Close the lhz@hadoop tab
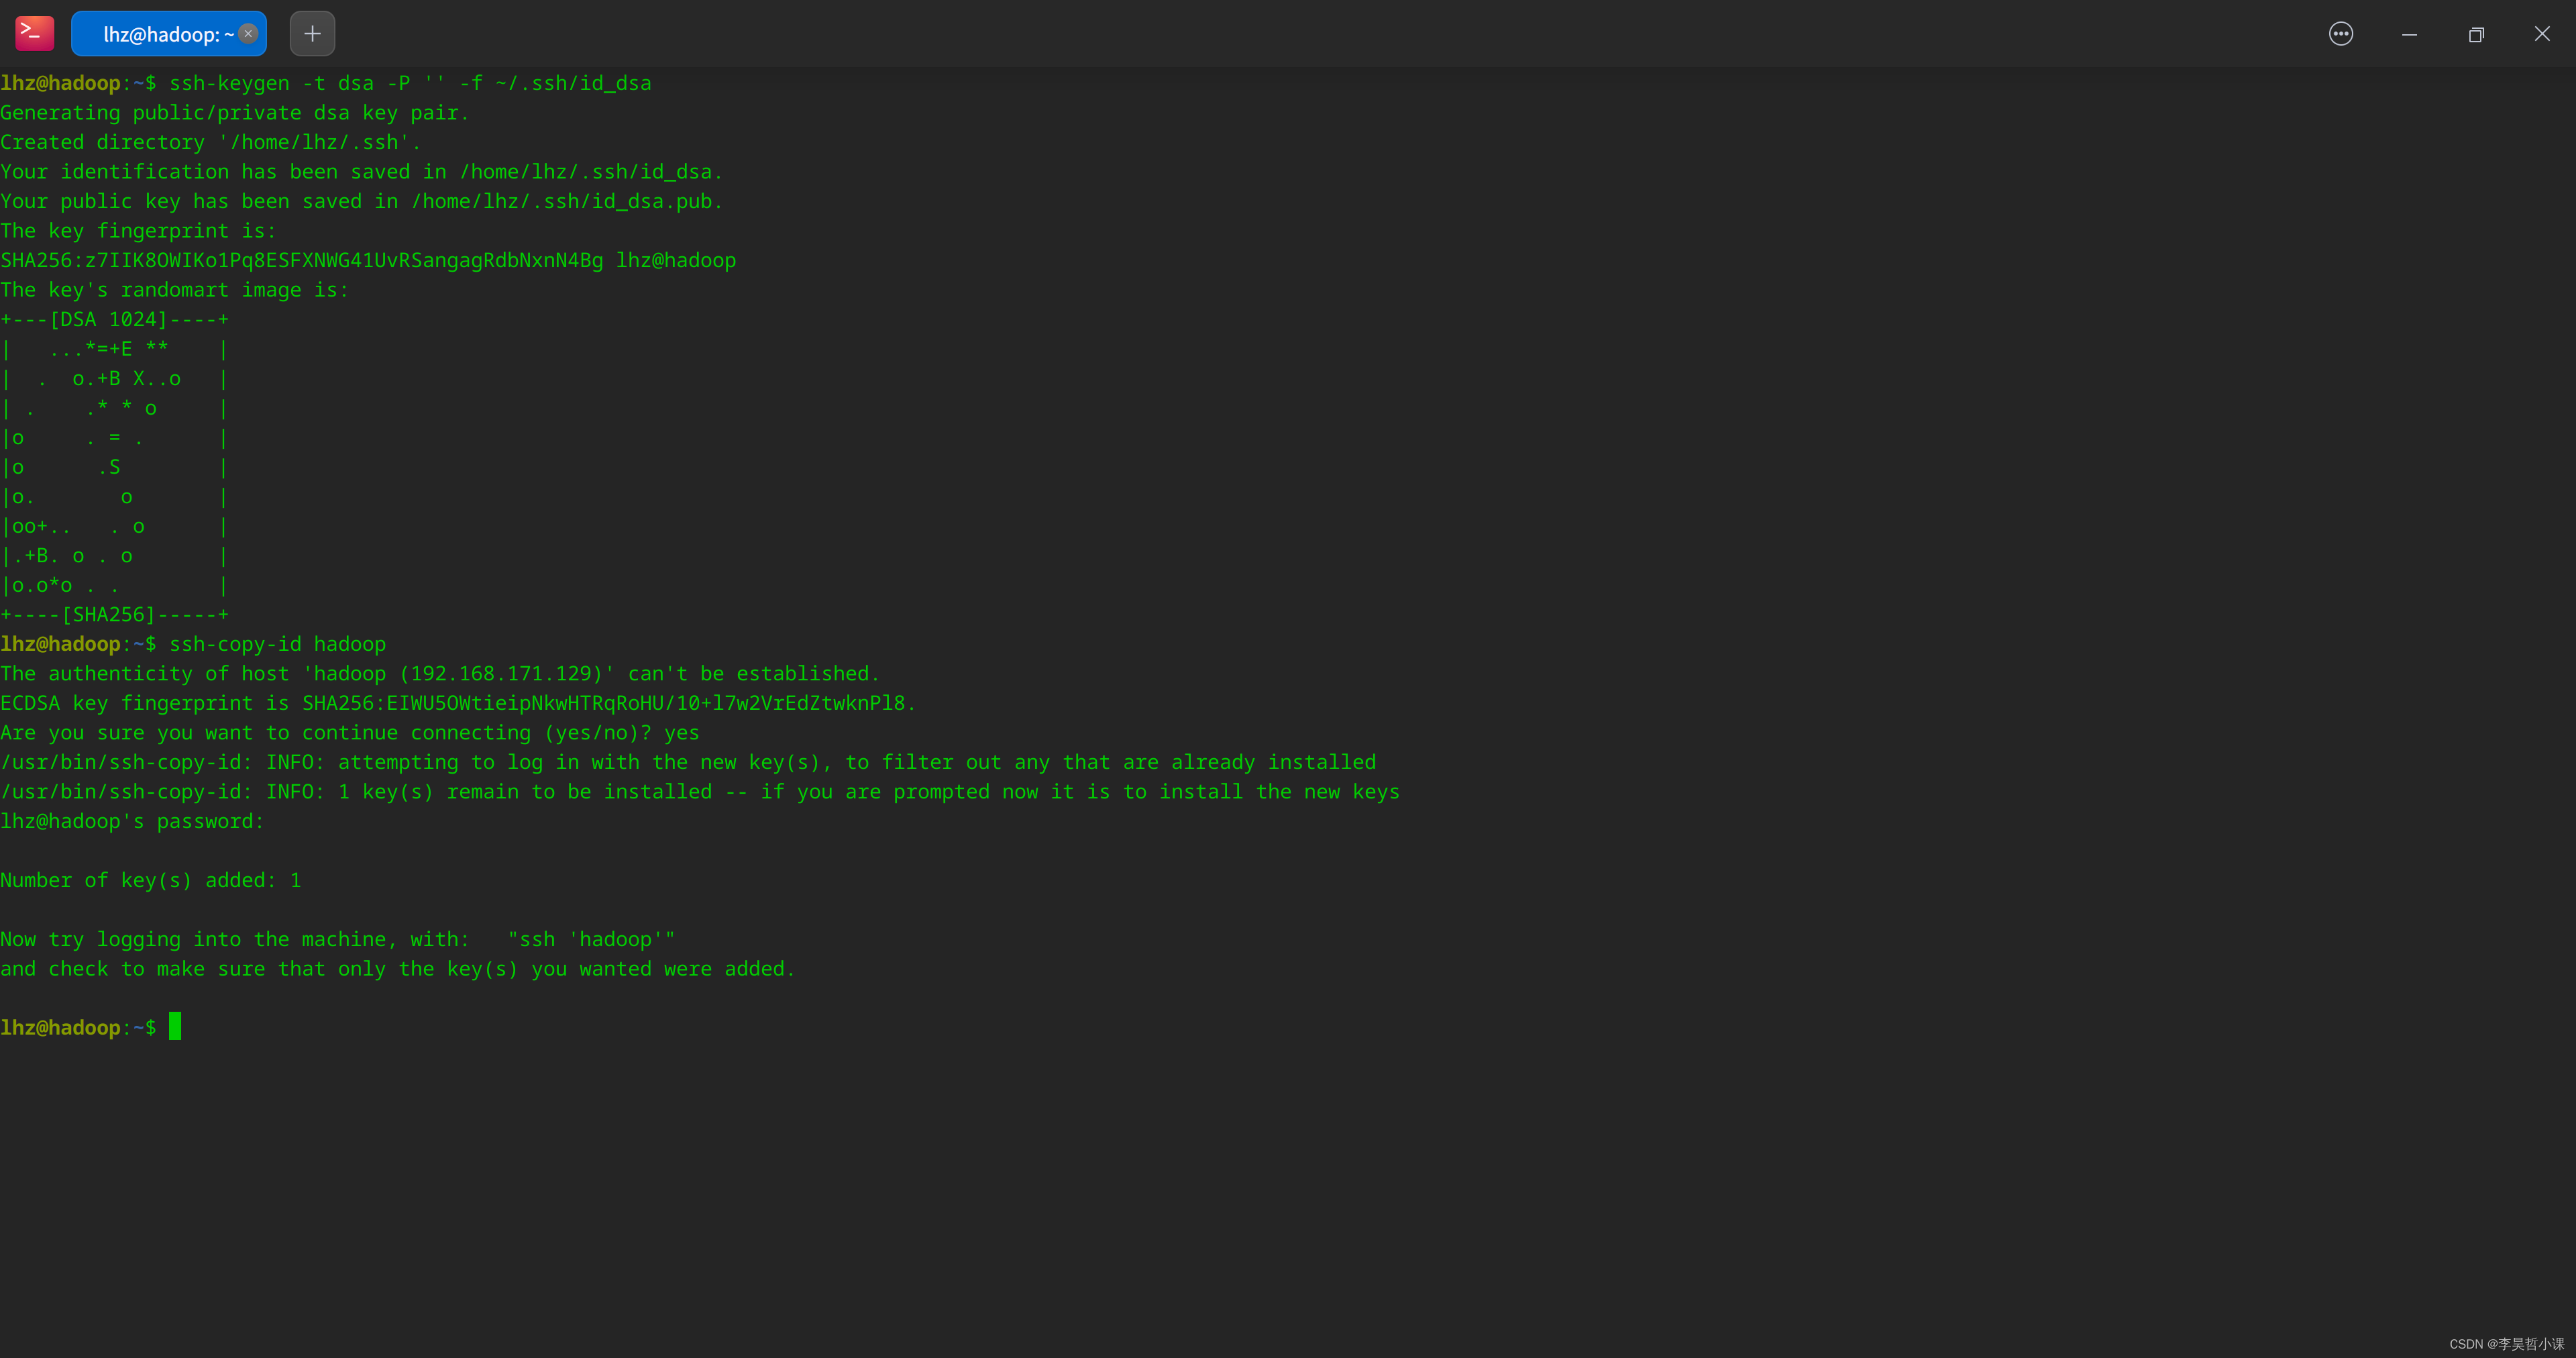Image resolution: width=2576 pixels, height=1358 pixels. tap(248, 34)
